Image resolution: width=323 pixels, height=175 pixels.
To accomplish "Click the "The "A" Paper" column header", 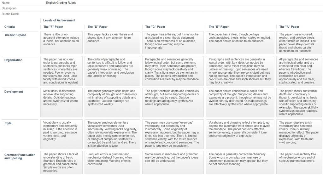I will pos(289,27).
